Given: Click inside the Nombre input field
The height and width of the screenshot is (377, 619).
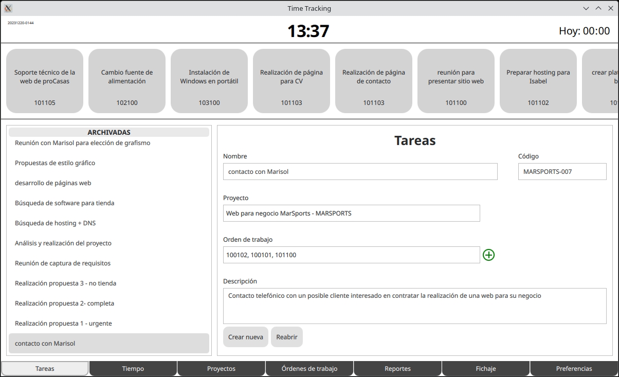Looking at the screenshot, I should [x=360, y=171].
